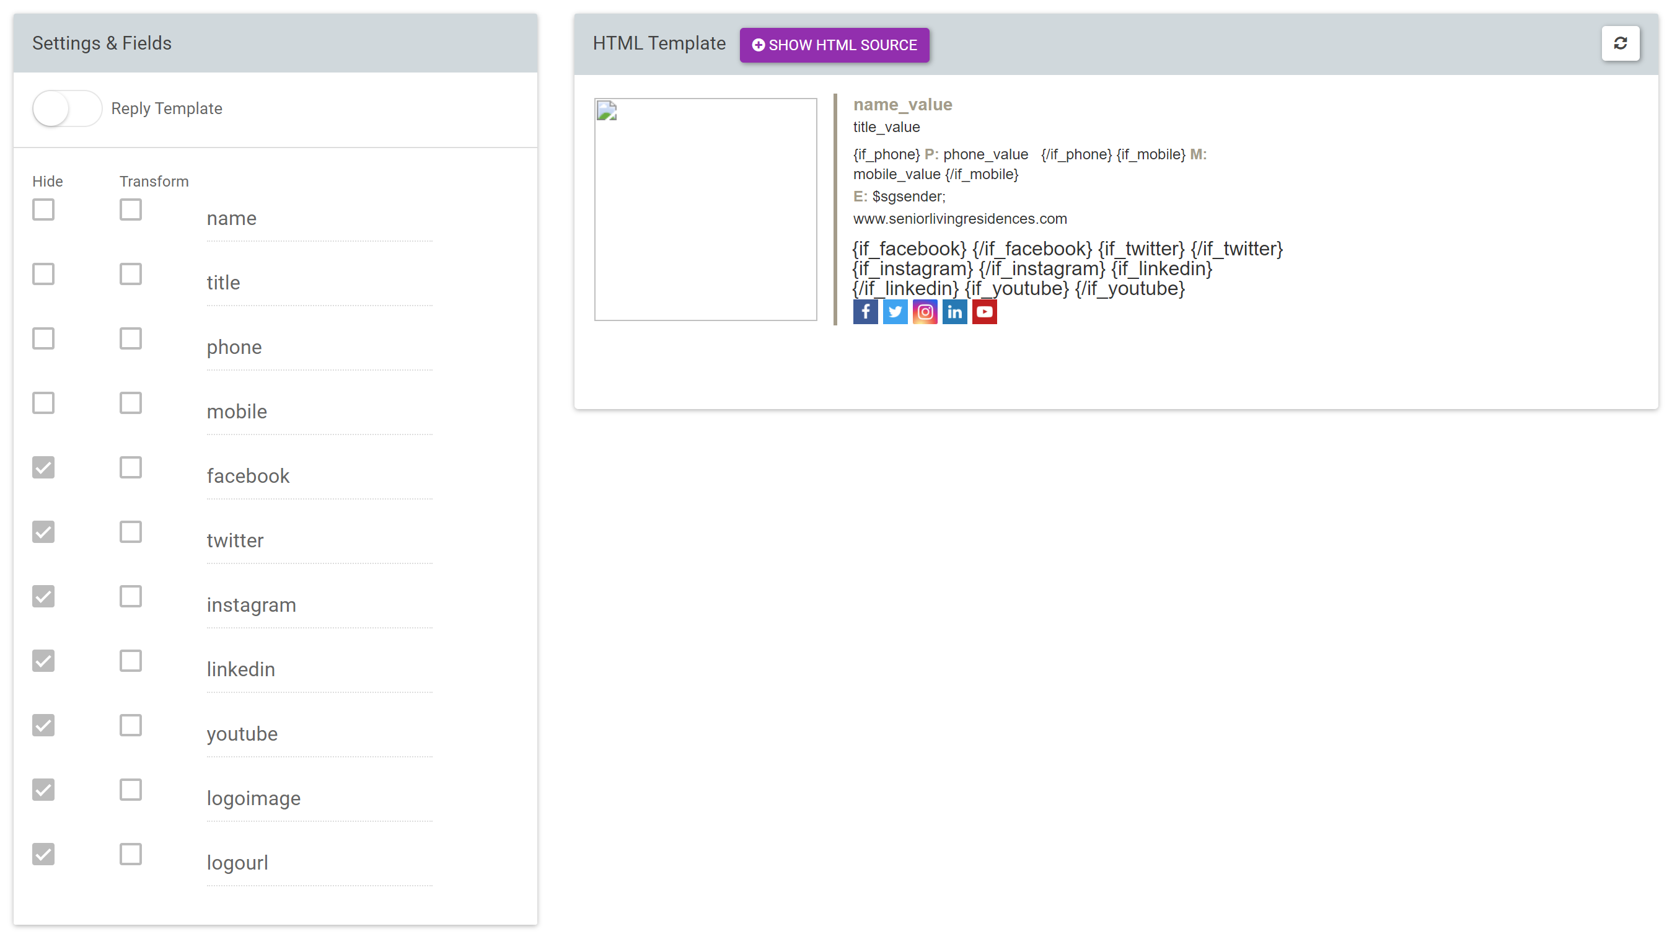Uncheck the Hide box for logoimage
This screenshot has width=1672, height=939.
pos(43,789)
